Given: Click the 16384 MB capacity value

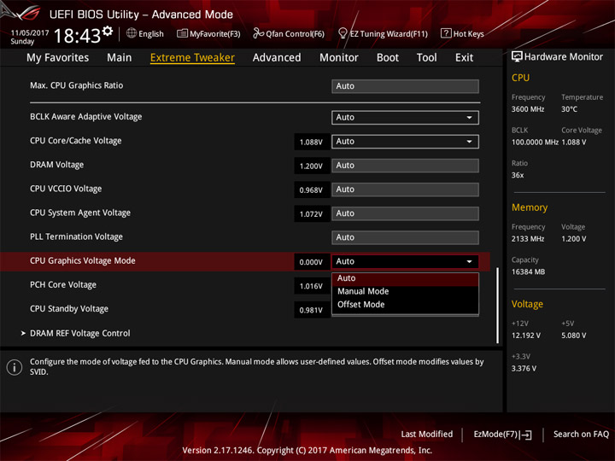Looking at the screenshot, I should (x=528, y=271).
